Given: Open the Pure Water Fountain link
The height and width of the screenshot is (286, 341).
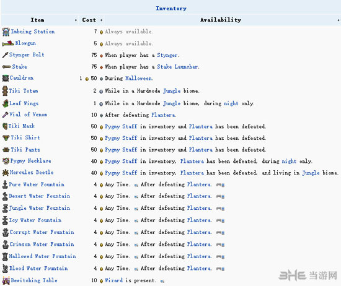Looking at the screenshot, I should (x=37, y=184).
